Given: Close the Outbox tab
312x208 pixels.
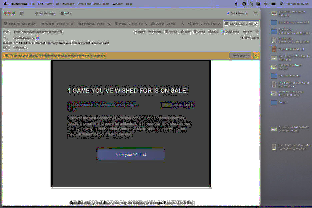Looking at the screenshot, I should (183, 24).
